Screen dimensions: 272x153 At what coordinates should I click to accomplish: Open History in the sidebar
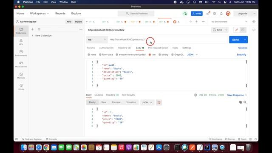pyautogui.click(x=21, y=87)
